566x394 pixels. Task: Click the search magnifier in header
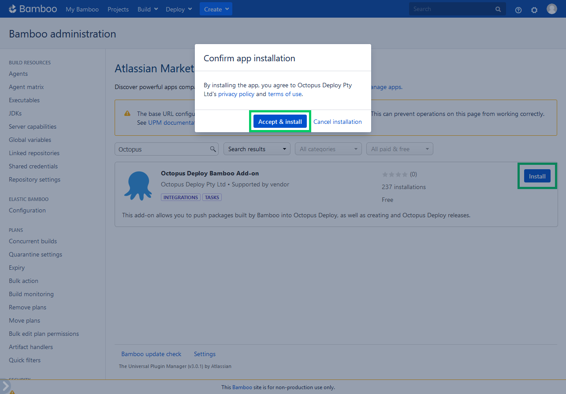tap(498, 9)
